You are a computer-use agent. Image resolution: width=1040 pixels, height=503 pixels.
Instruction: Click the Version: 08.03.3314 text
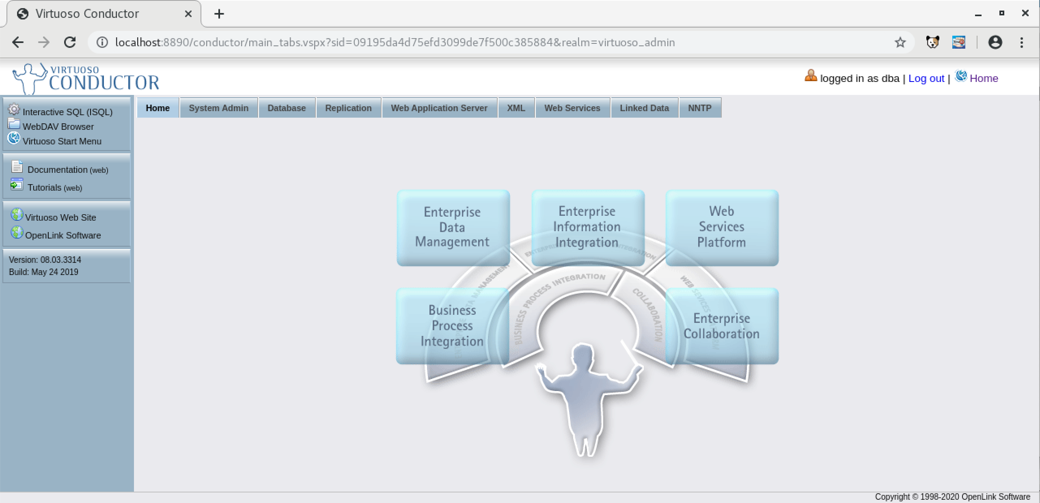(x=45, y=260)
